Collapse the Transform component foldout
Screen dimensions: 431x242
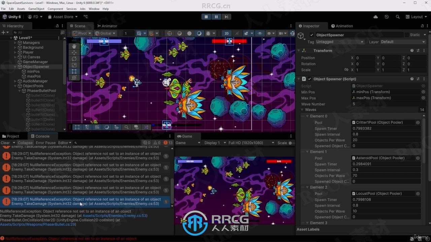point(298,51)
